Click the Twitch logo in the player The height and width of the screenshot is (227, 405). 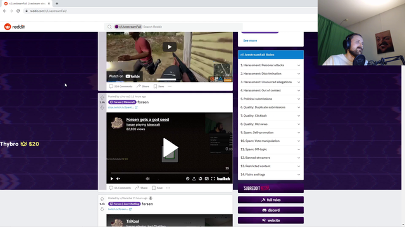click(223, 178)
